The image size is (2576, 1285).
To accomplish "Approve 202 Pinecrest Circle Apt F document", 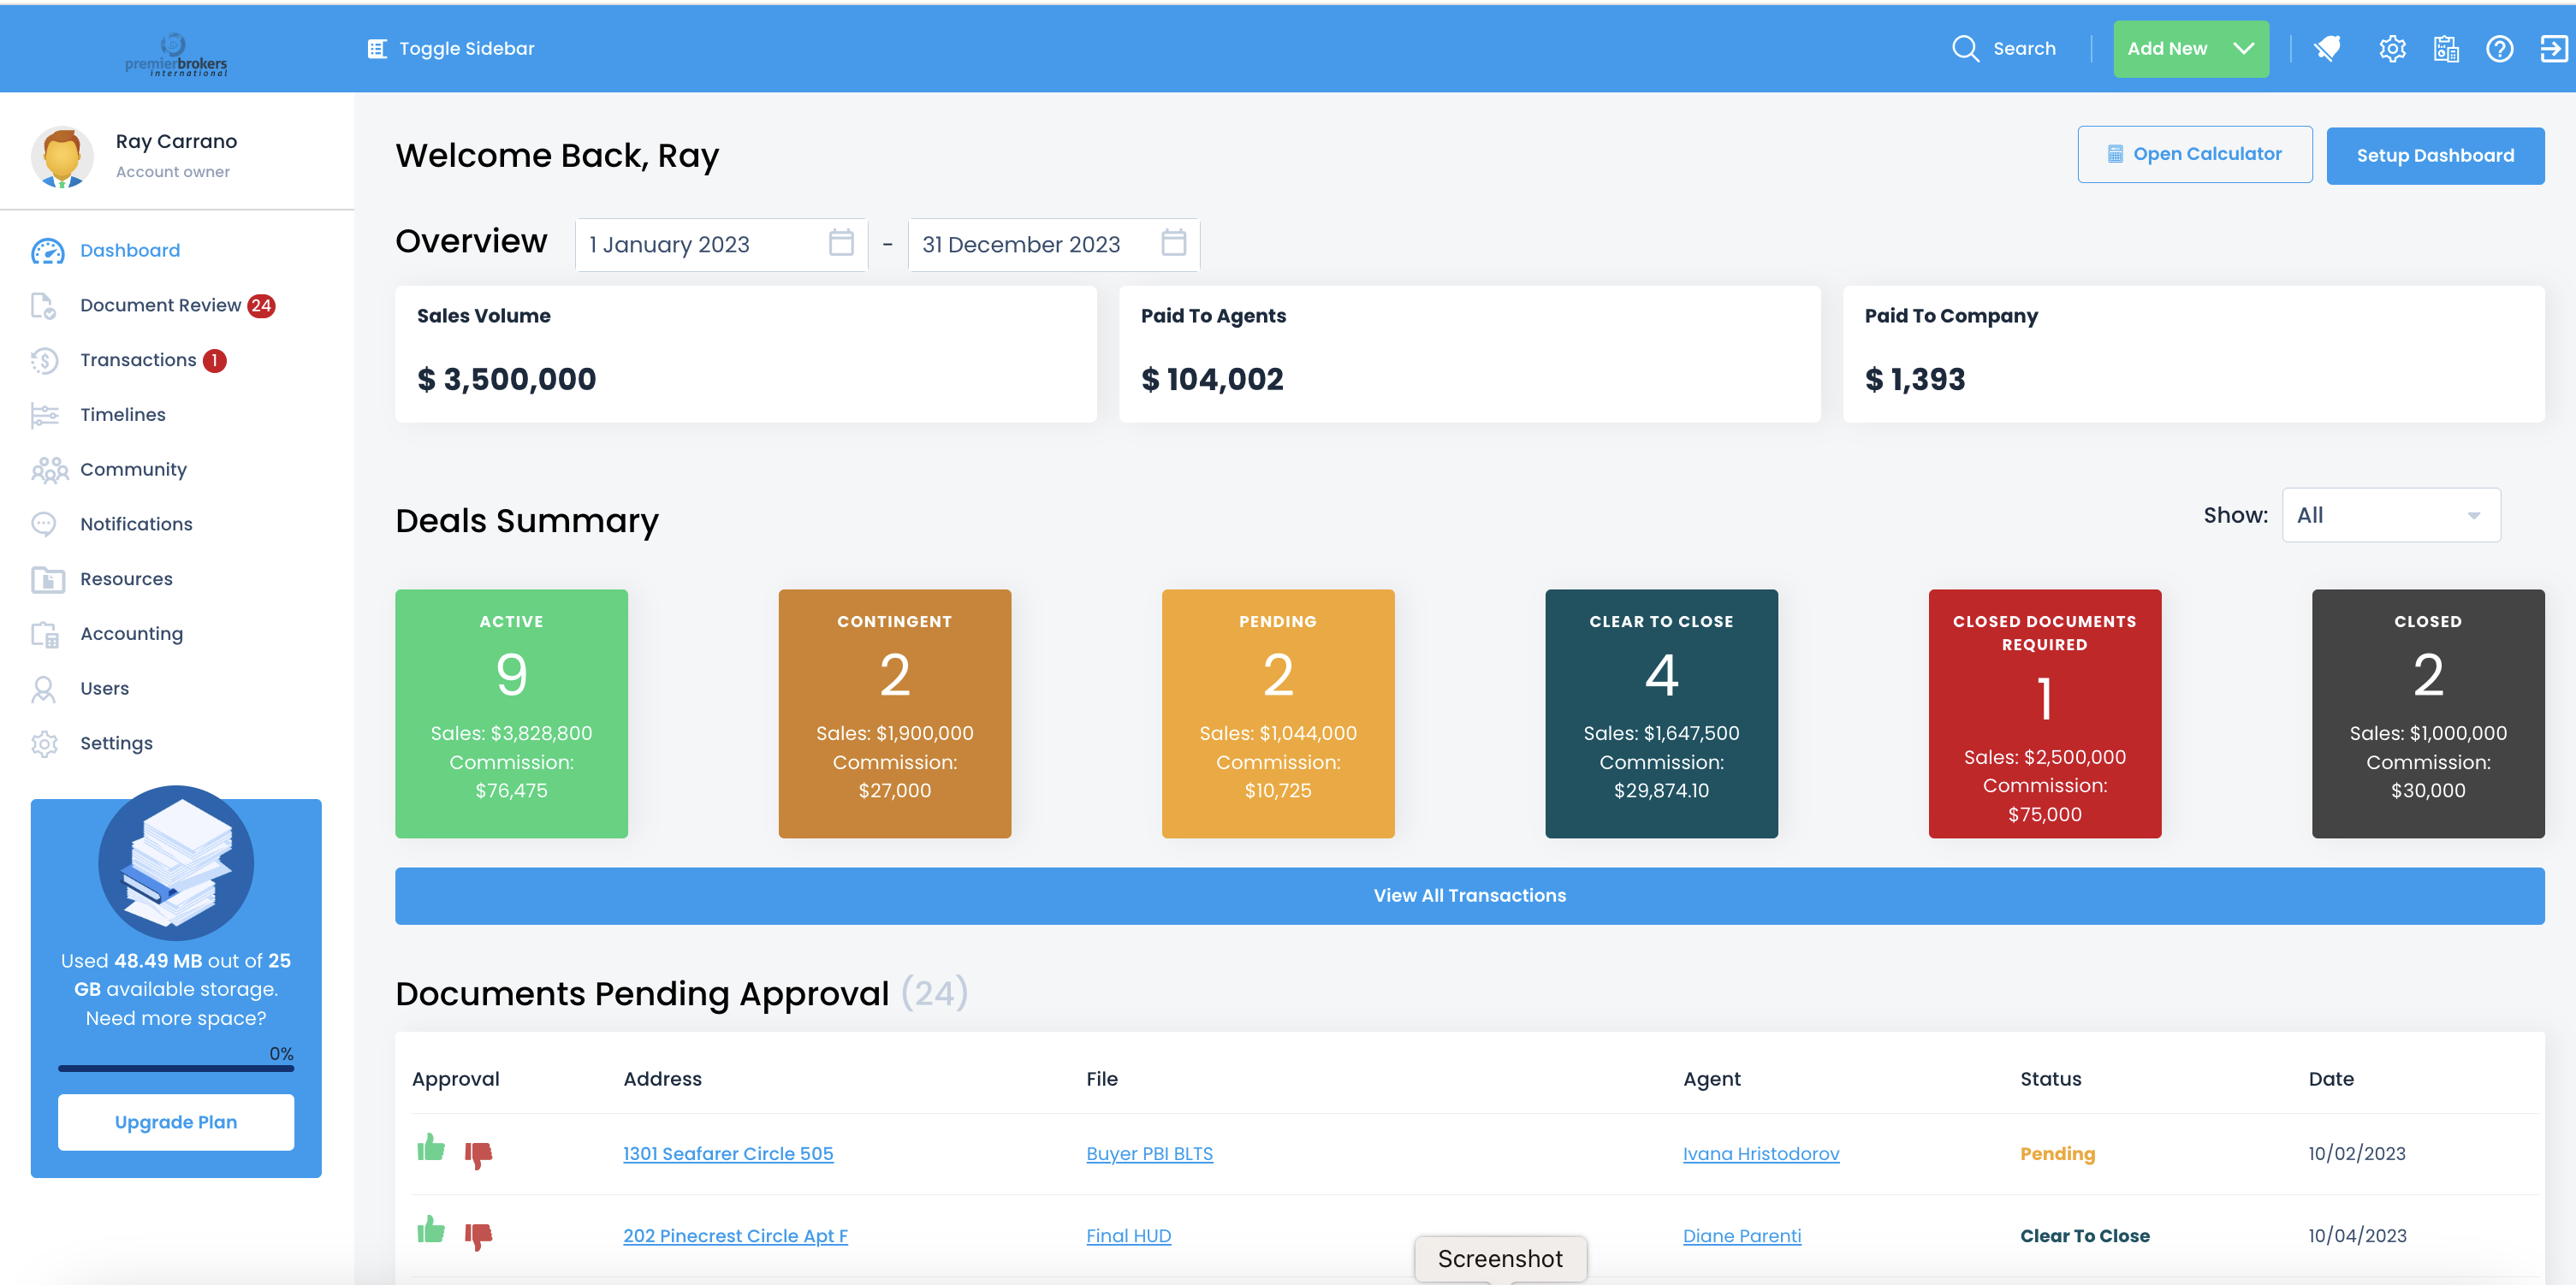I will 431,1229.
